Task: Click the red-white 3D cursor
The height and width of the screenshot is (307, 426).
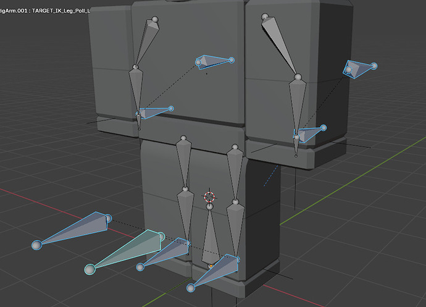Action: pyautogui.click(x=209, y=196)
